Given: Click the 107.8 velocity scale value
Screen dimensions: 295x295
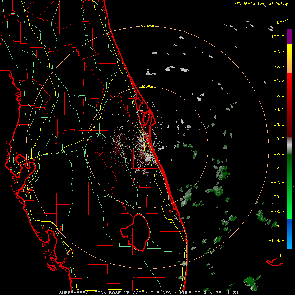Looking at the screenshot, I should pyautogui.click(x=278, y=37).
